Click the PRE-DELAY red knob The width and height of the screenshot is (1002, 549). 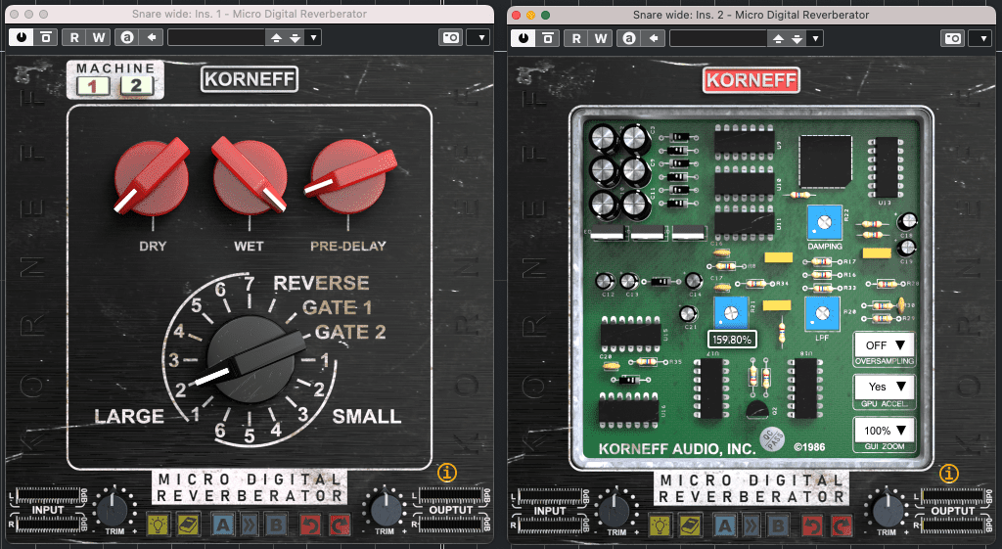pos(348,177)
